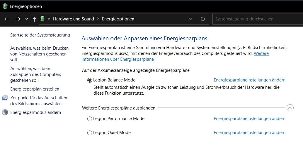Select the Legion Balance Mode radio button

(90, 80)
